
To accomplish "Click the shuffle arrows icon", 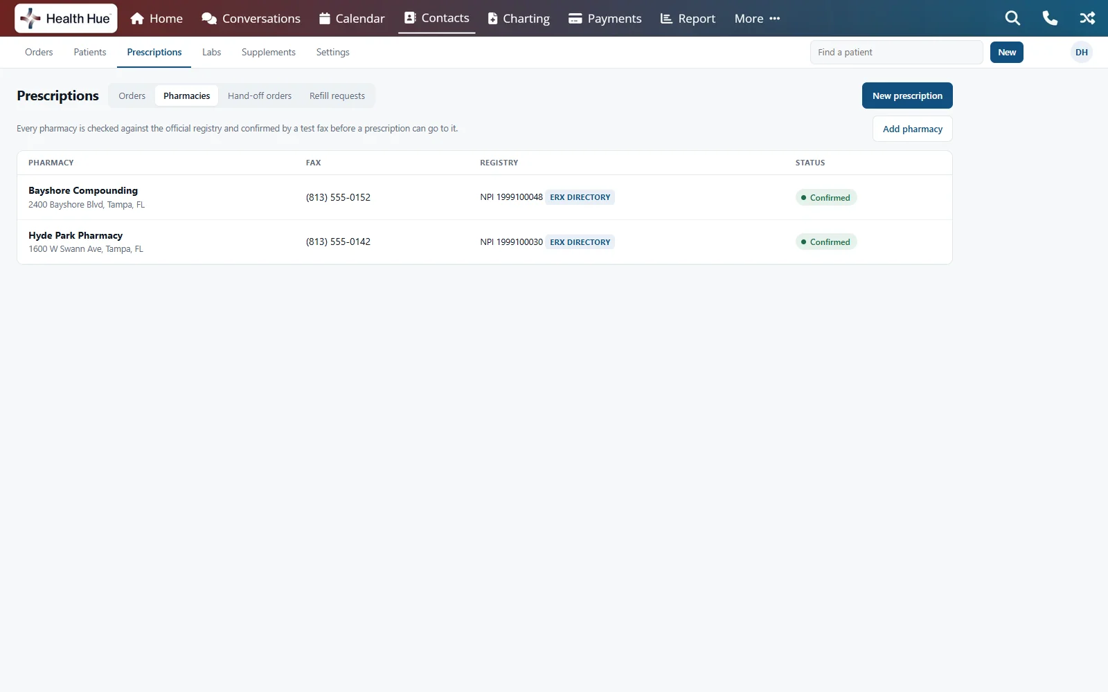I will click(x=1087, y=19).
